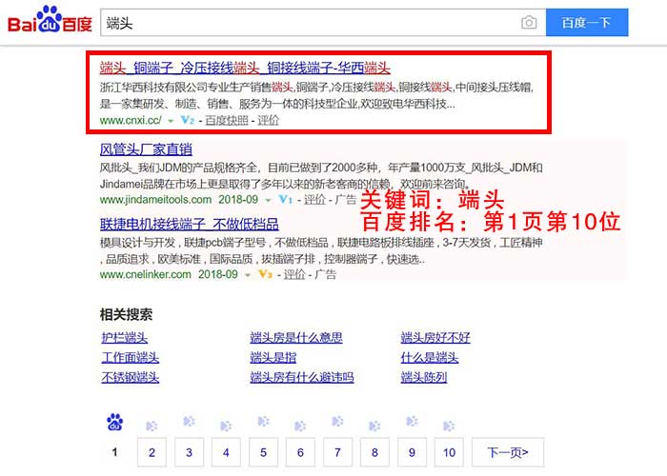Click 评价 link of the cnxi.cc result
Viewport: 667px width, 476px height.
pyautogui.click(x=269, y=120)
